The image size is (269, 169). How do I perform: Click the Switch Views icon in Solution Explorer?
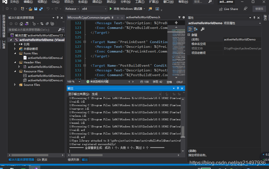click(x=27, y=24)
